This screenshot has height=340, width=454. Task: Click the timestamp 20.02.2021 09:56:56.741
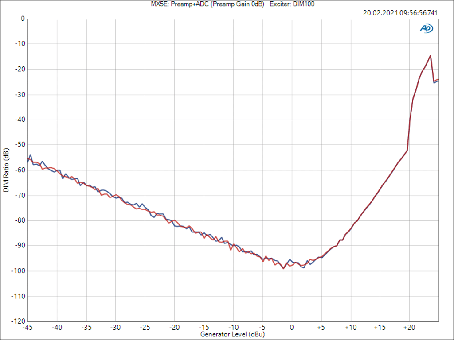(x=400, y=13)
